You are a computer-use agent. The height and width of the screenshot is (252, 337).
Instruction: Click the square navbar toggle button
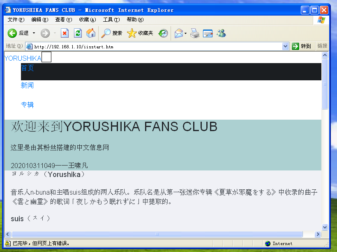click(x=46, y=57)
